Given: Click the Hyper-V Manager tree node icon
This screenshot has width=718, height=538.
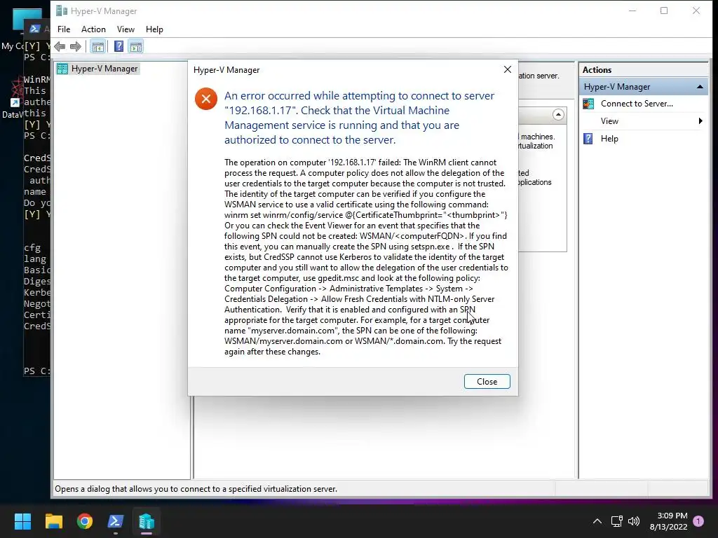Looking at the screenshot, I should click(62, 69).
